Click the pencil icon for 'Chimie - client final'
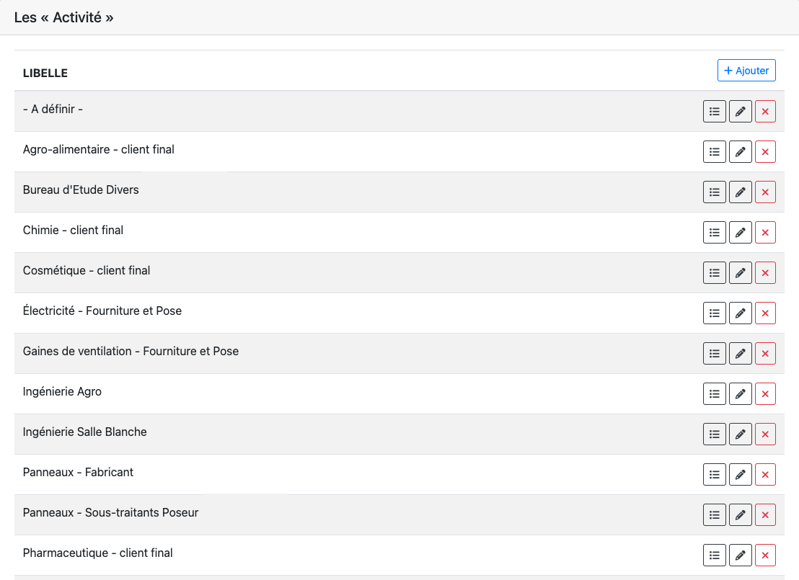Viewport: 799px width, 580px height. click(740, 233)
